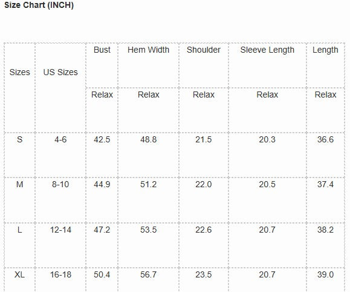Screen dimensions: 350x292
Task: Click the Relax subheader under Bust
Action: (102, 95)
